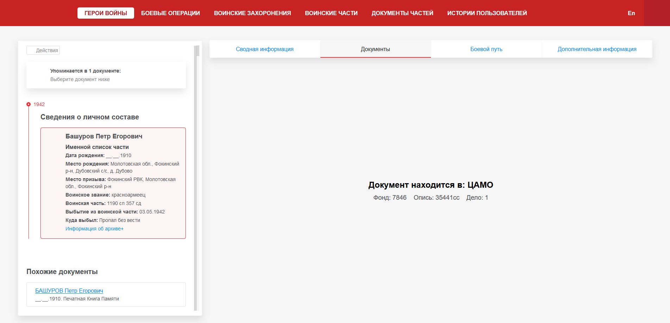Open the БАШУРОВ Петр Егорович similar document link
670x323 pixels.
[x=69, y=291]
